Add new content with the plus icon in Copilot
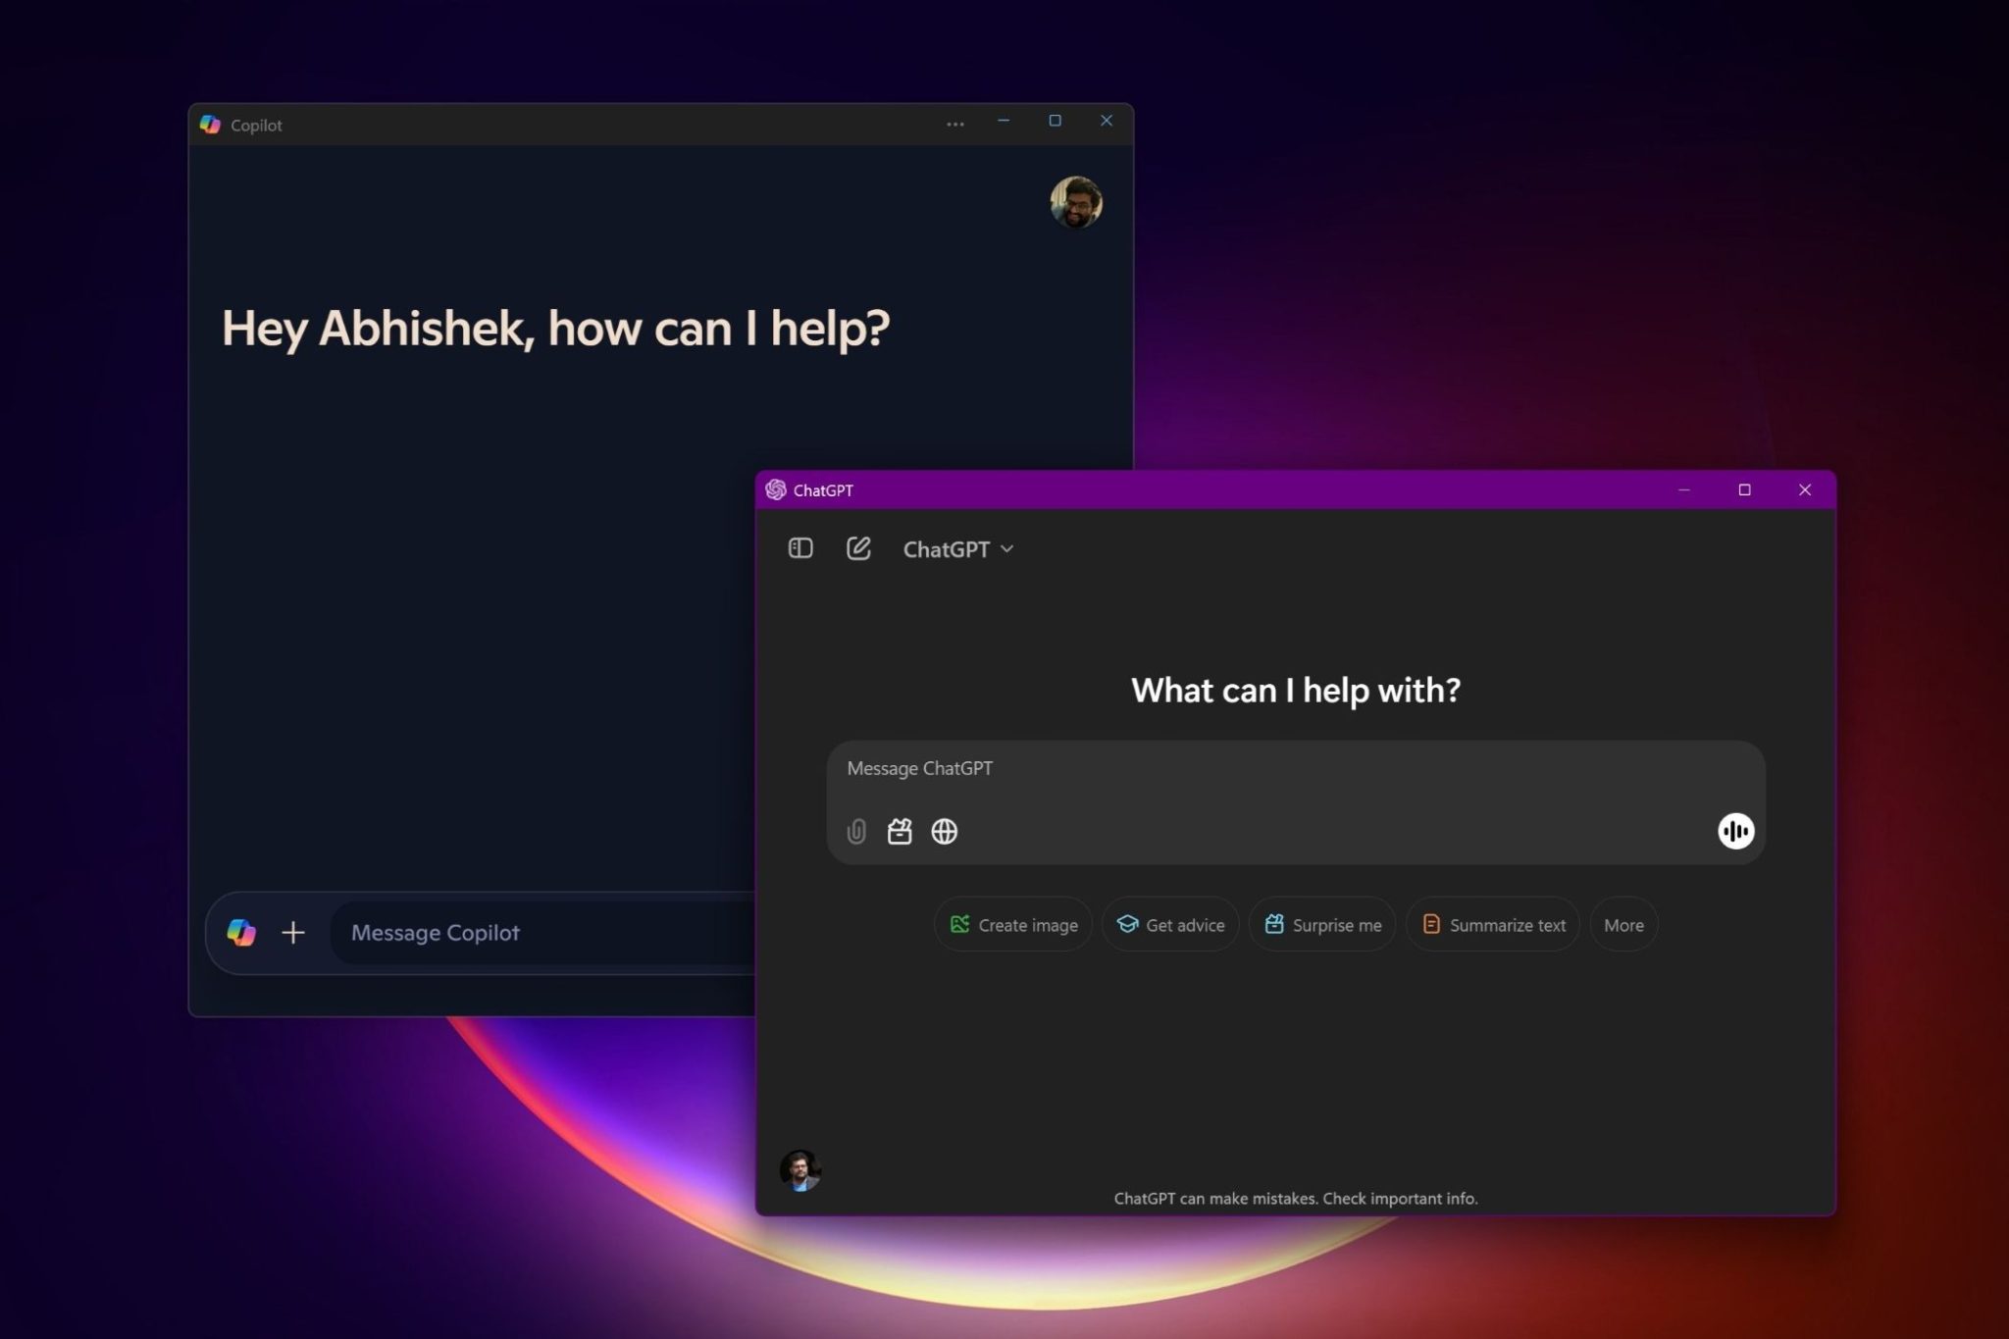 click(x=293, y=933)
